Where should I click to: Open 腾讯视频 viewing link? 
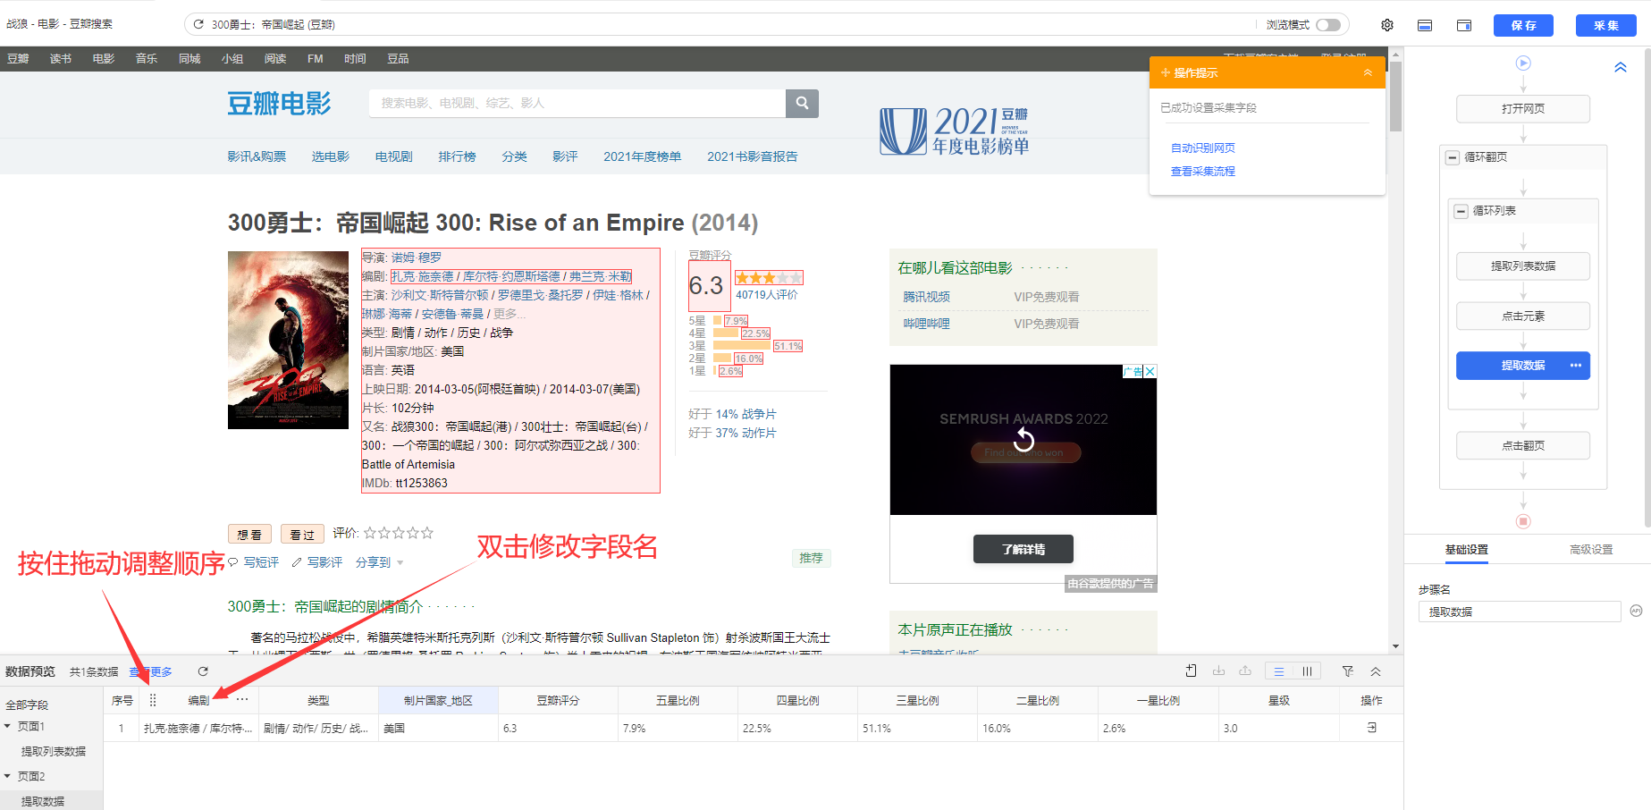(x=926, y=297)
